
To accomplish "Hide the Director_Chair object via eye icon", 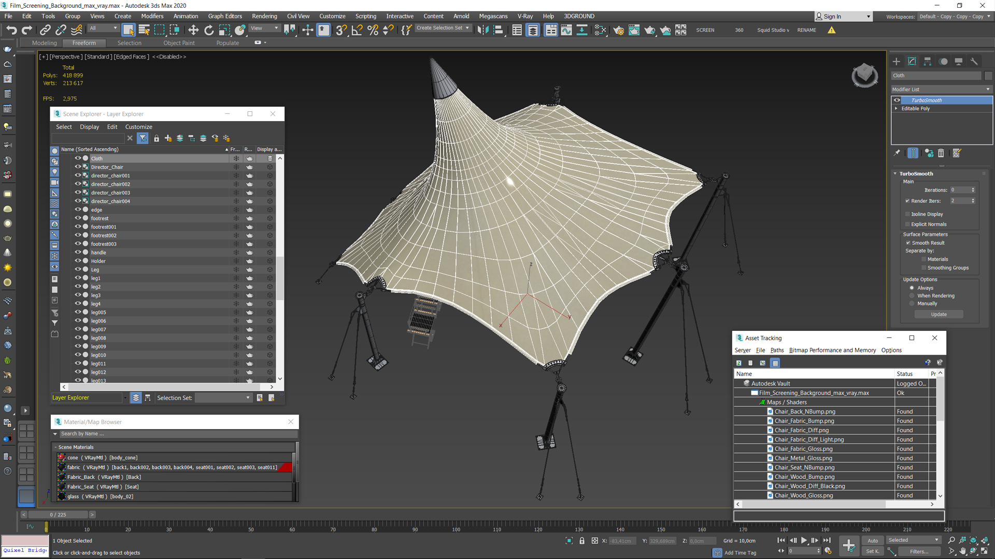I will click(78, 167).
